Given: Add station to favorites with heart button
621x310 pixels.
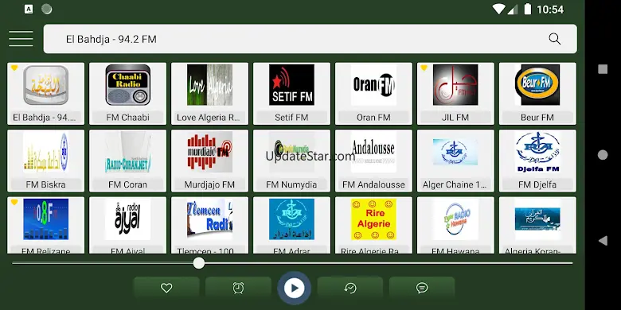Looking at the screenshot, I should pos(166,288).
